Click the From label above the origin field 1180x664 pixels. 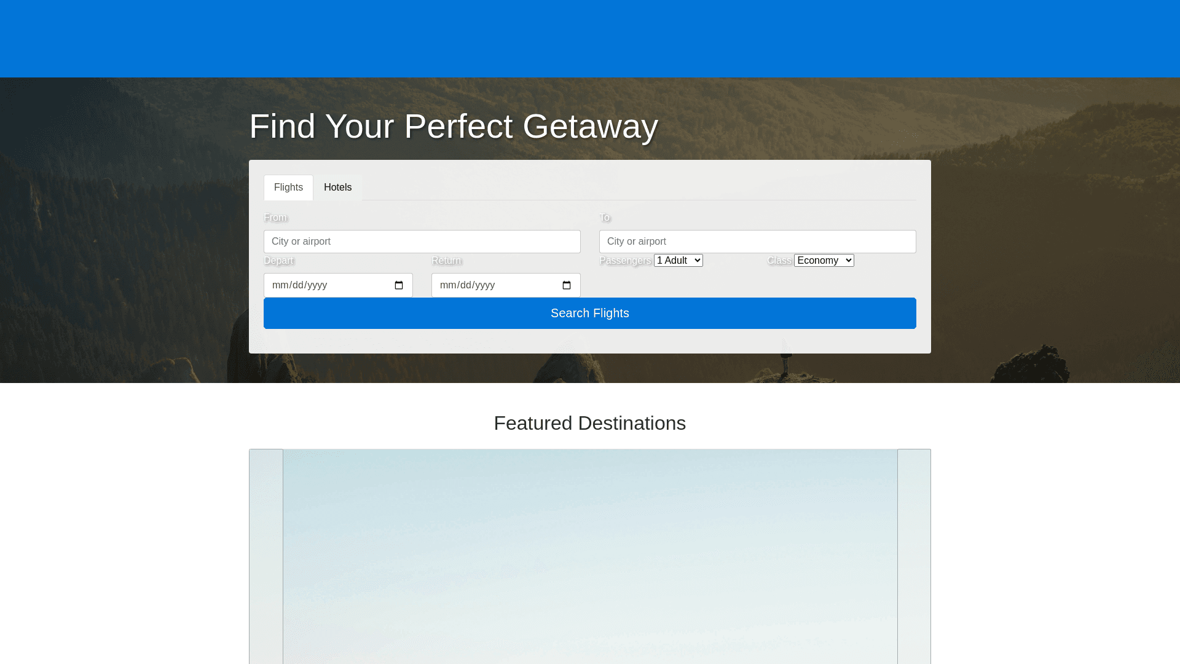point(275,218)
